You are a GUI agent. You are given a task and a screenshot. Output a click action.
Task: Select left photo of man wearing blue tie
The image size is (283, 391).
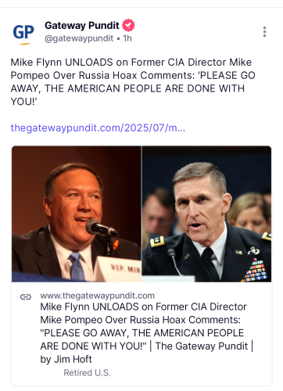pos(77,214)
